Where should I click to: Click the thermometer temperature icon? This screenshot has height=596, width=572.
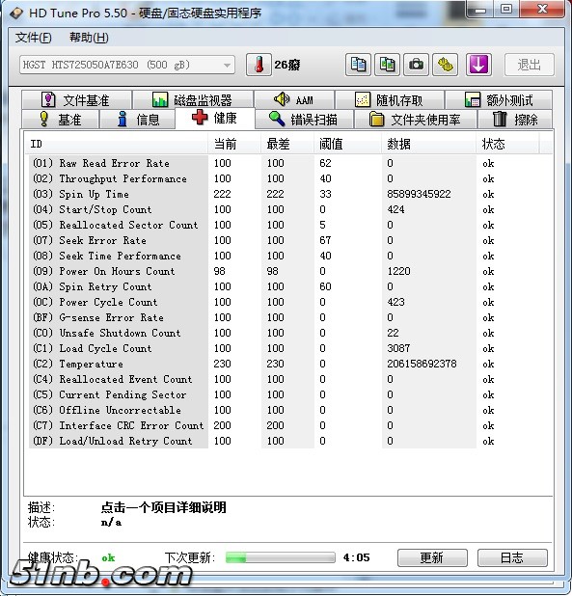pos(259,65)
